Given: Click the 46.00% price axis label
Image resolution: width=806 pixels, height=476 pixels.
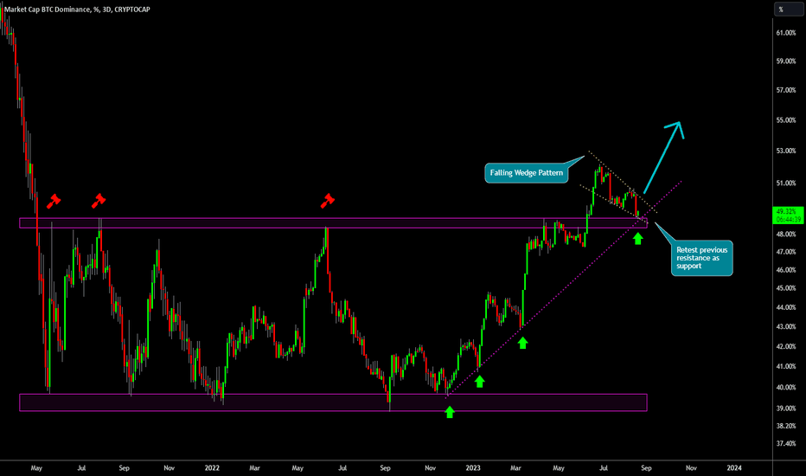Looking at the screenshot, I should pos(786,270).
